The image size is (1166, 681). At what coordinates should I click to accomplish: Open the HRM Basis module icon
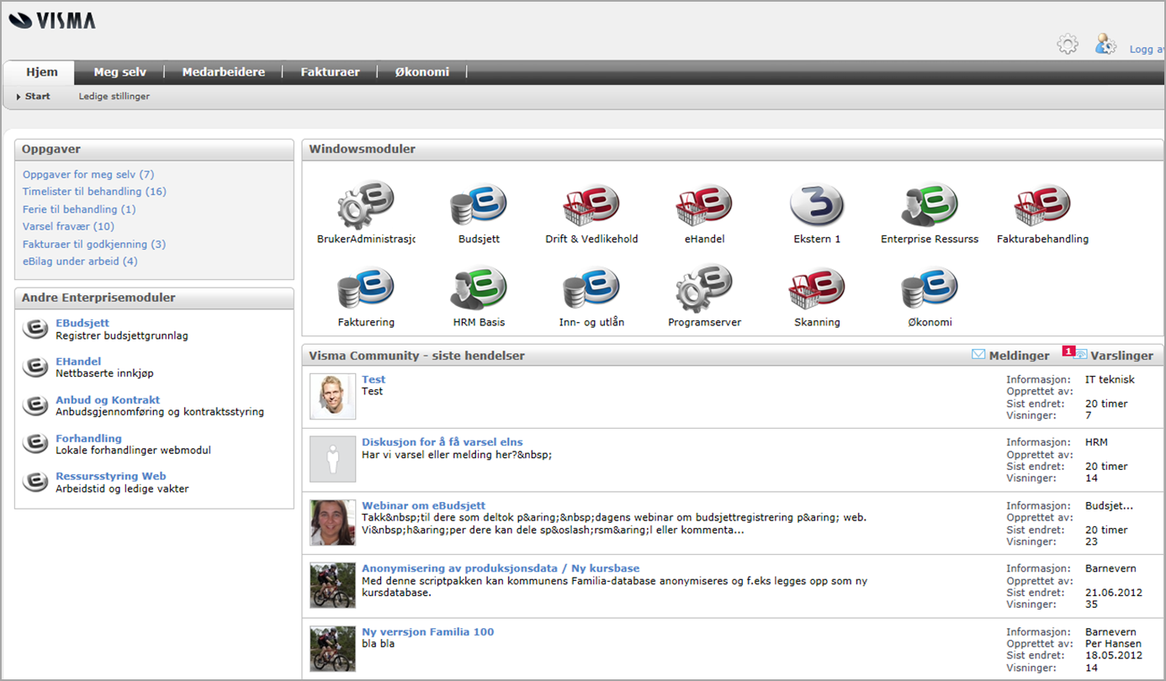click(x=479, y=288)
